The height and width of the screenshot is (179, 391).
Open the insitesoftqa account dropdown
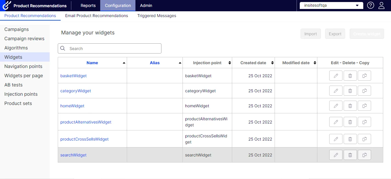coord(332,5)
